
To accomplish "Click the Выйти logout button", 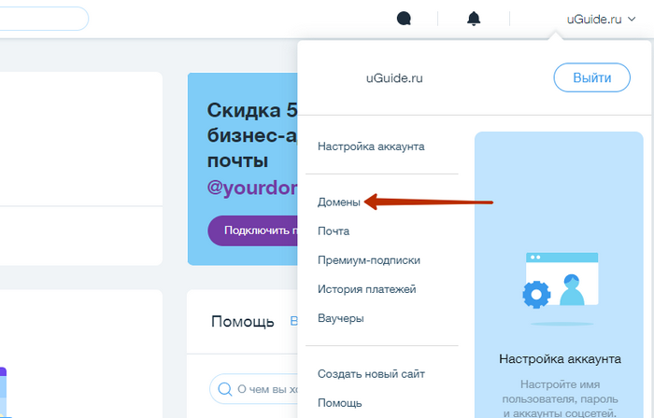I will pyautogui.click(x=591, y=77).
